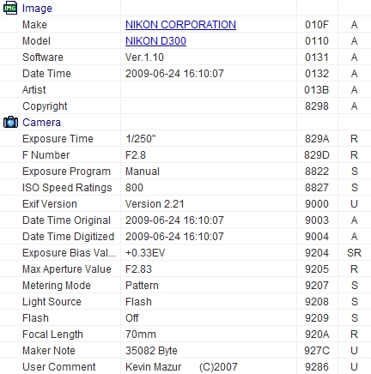Select the ISO Speed Ratings value 800
371x374 pixels.
coord(134,188)
